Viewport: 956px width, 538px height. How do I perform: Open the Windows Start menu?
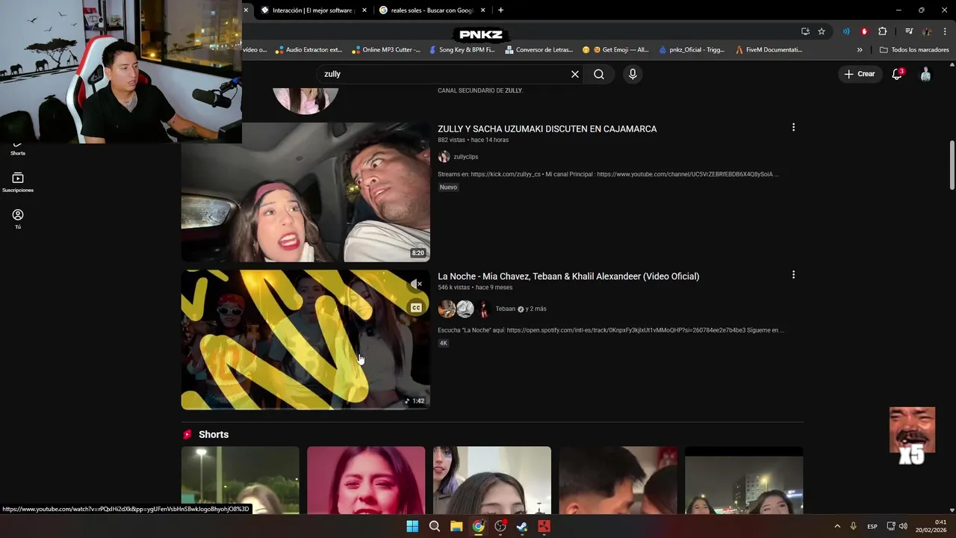pyautogui.click(x=412, y=526)
